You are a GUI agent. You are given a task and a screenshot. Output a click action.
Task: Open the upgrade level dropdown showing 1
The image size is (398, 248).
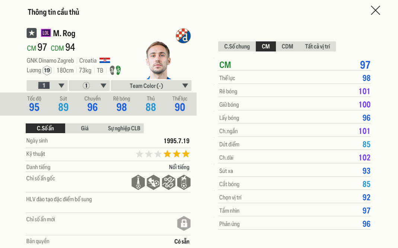coord(47,86)
